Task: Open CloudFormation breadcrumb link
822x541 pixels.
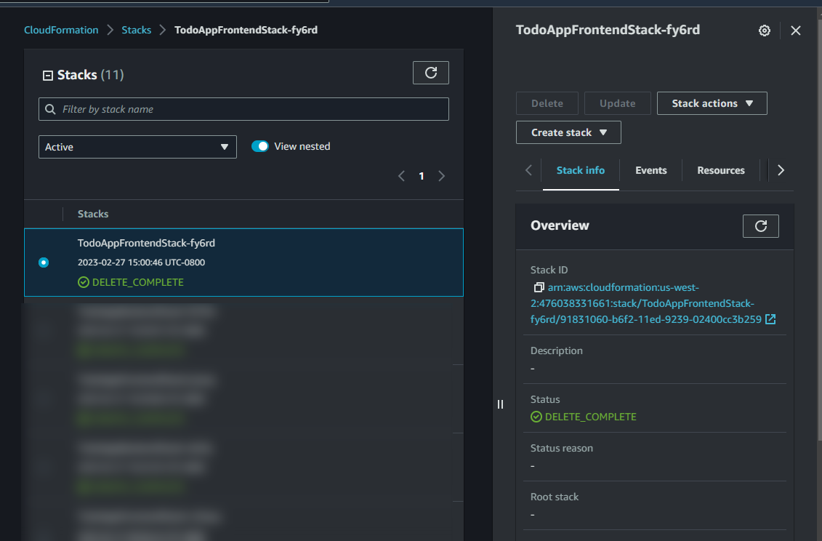Action: coord(61,30)
